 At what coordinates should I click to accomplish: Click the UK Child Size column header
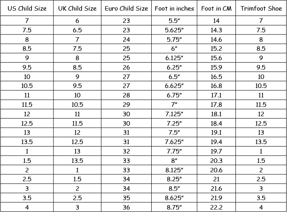click(x=77, y=9)
